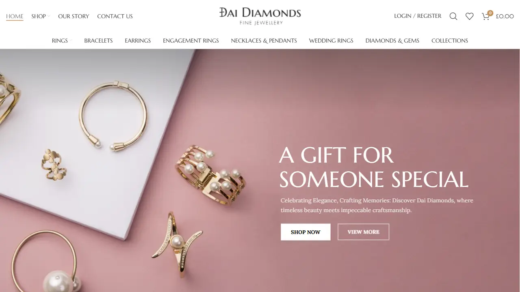Select the Wedding Rings category
This screenshot has width=520, height=292.
331,41
